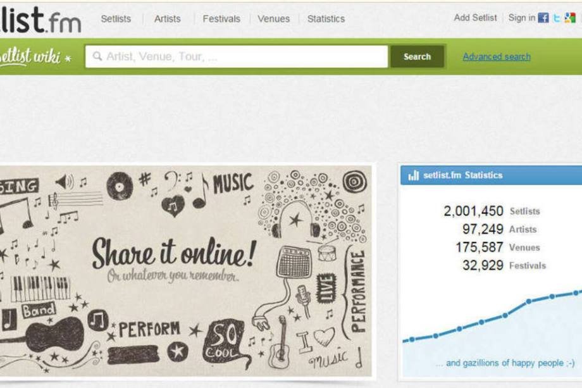Open the Advanced search link
The height and width of the screenshot is (388, 582).
pyautogui.click(x=496, y=57)
